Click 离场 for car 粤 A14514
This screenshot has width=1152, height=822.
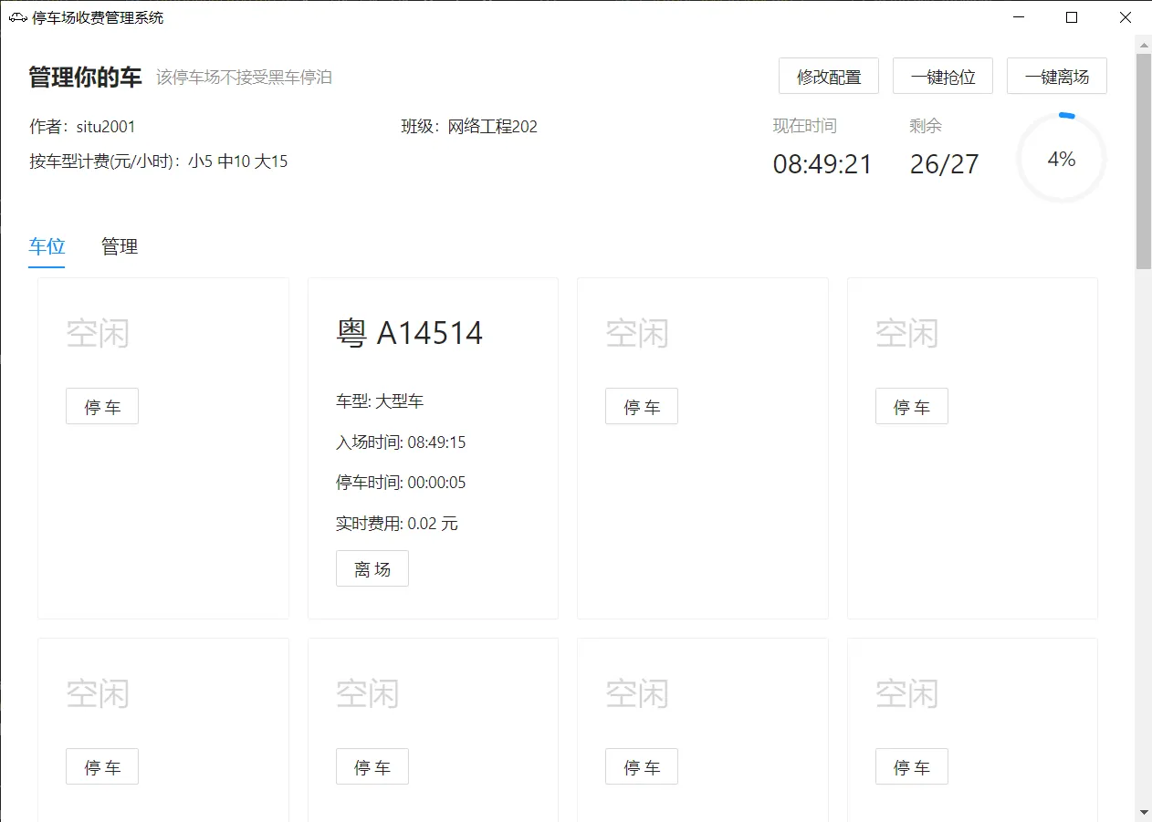[x=372, y=569]
